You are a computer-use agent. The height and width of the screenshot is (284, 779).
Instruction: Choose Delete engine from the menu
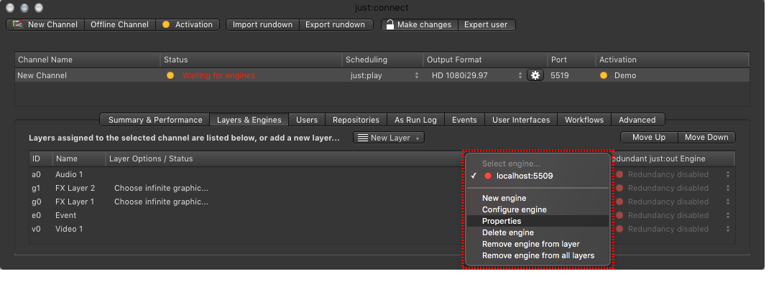tap(538, 232)
